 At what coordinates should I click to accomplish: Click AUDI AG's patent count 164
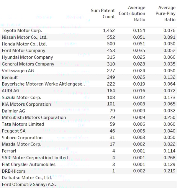(x=111, y=91)
